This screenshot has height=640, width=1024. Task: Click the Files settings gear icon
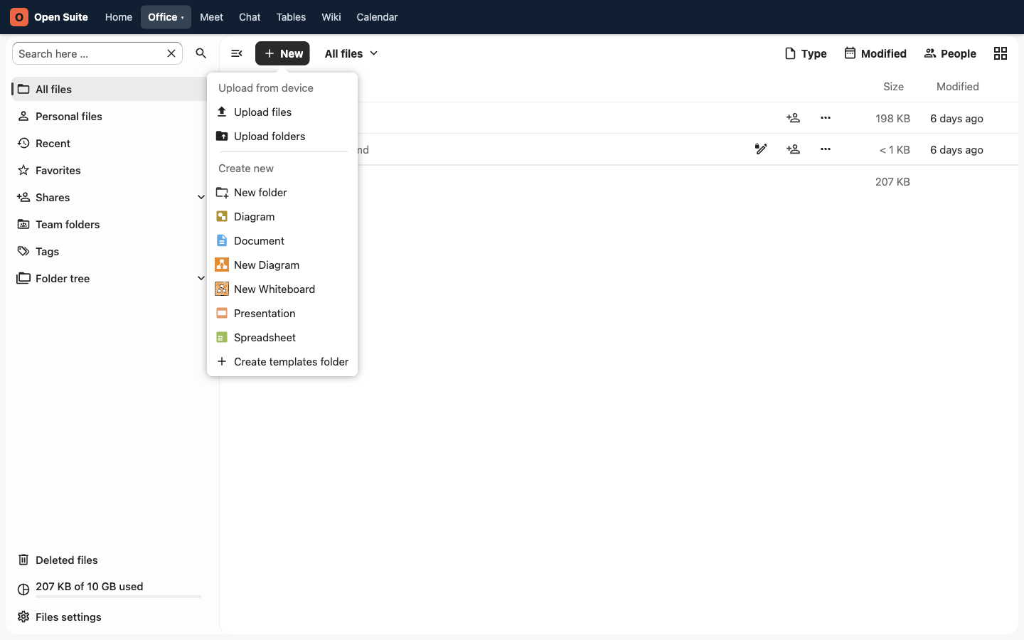pyautogui.click(x=23, y=617)
